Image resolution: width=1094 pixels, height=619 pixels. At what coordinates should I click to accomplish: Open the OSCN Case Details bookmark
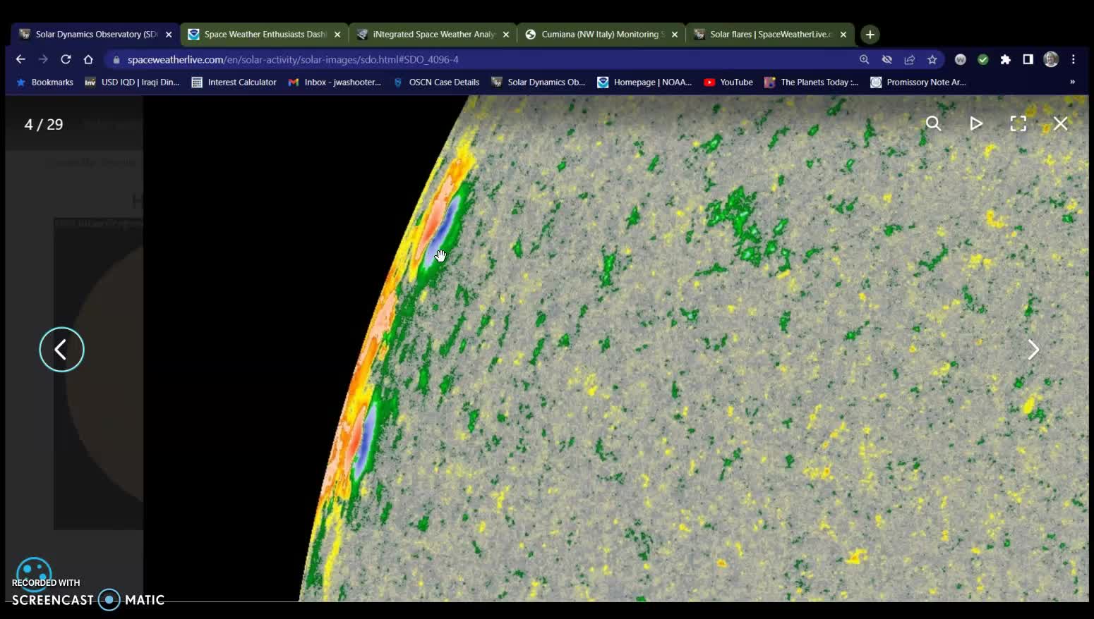pos(436,82)
